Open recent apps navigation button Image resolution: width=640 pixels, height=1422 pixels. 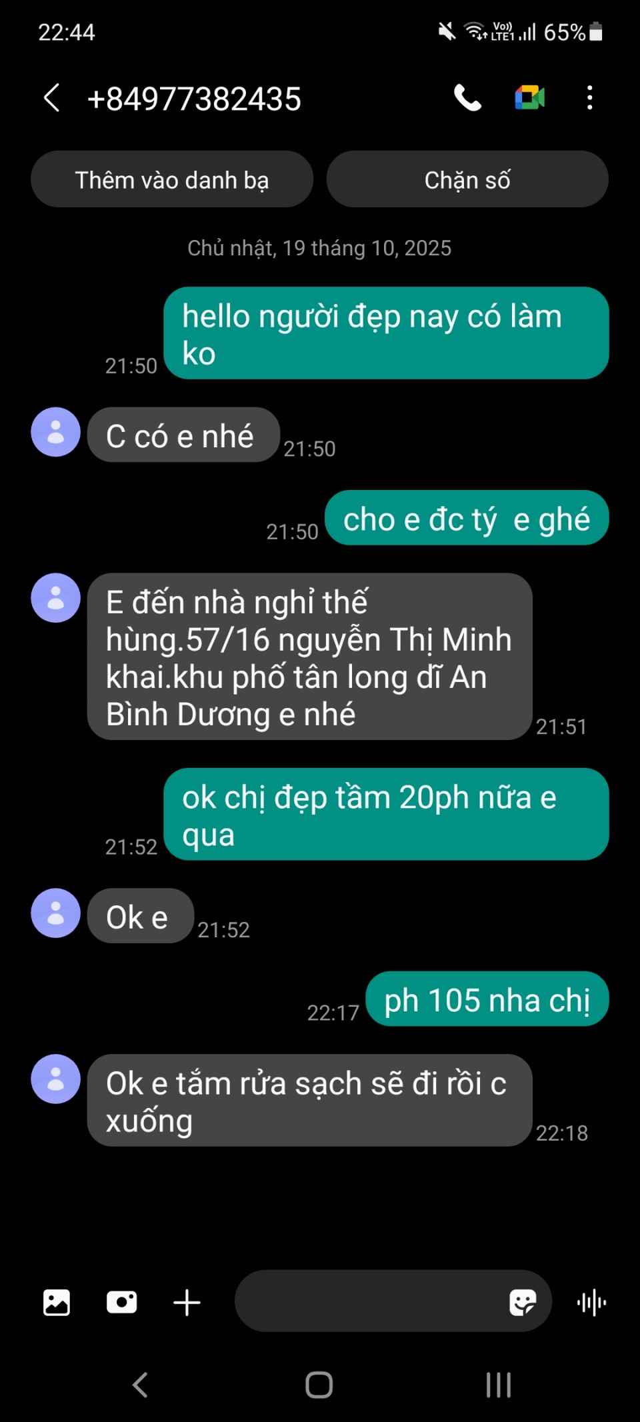[x=499, y=1385]
